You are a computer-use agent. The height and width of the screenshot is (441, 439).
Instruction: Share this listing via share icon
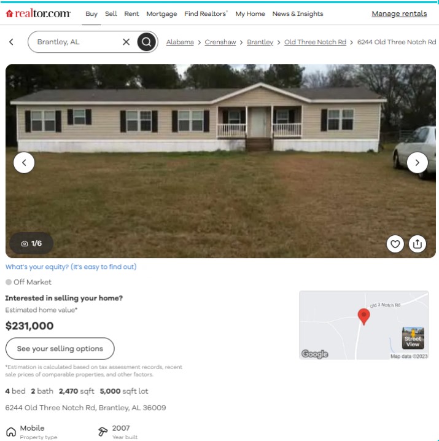click(418, 244)
